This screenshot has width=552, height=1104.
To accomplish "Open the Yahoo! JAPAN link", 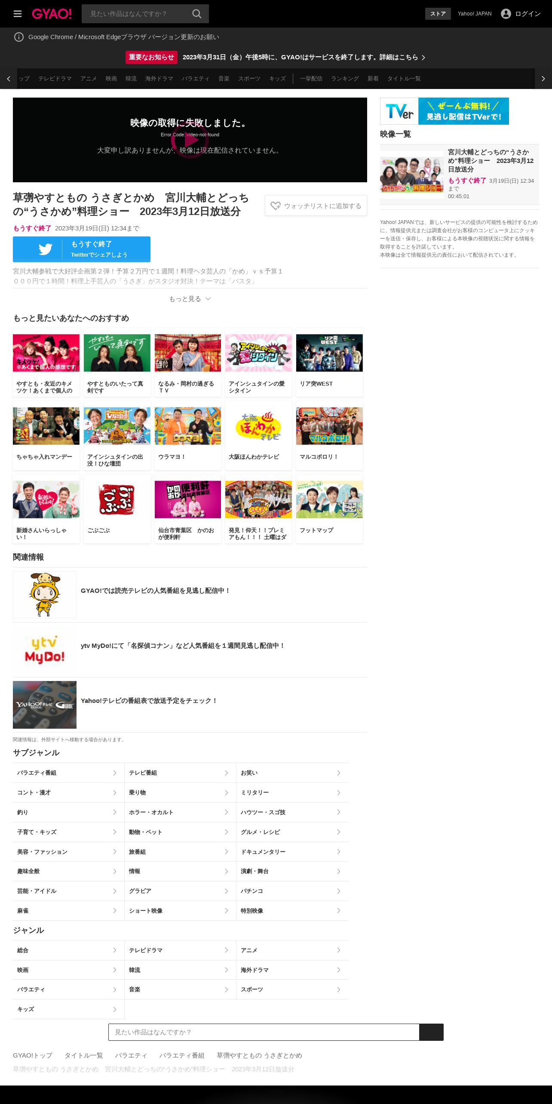I will 475,14.
